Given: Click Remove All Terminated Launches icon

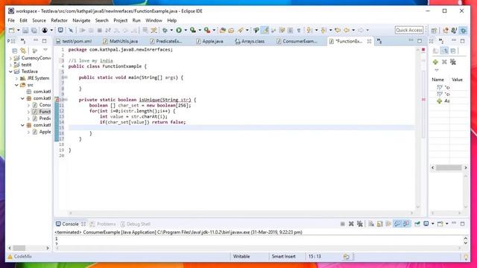Looking at the screenshot, I should [360, 224].
